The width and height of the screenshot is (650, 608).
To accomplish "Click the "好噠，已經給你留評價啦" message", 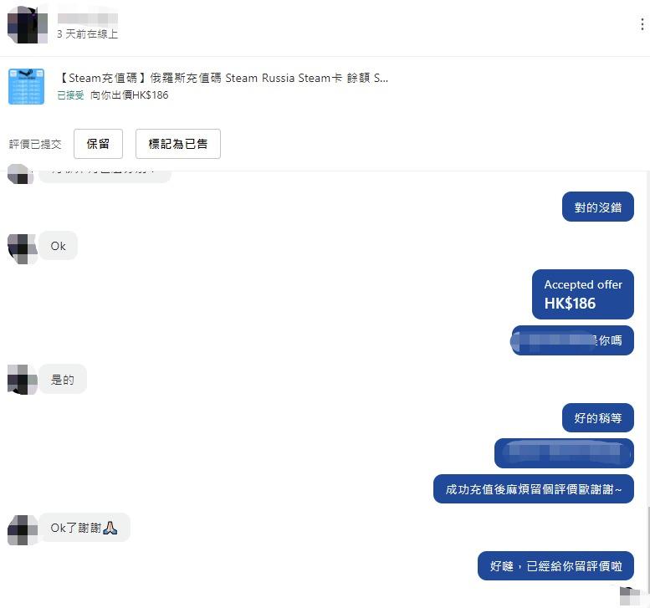I will pyautogui.click(x=555, y=566).
